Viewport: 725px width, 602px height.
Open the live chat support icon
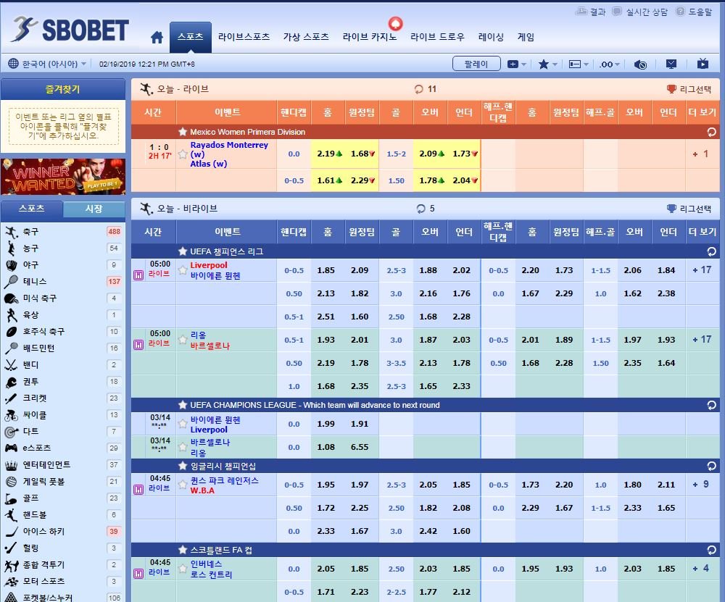[x=617, y=12]
